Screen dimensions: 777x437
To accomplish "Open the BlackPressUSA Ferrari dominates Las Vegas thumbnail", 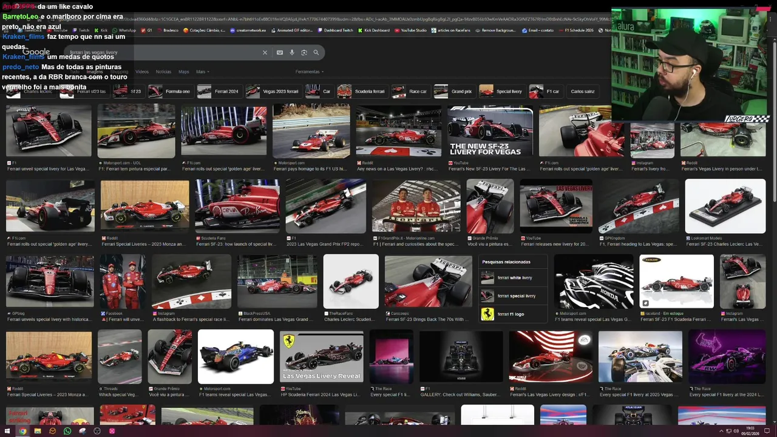I will coord(277,282).
